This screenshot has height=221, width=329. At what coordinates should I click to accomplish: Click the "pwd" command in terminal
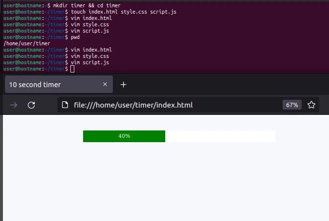click(x=75, y=37)
